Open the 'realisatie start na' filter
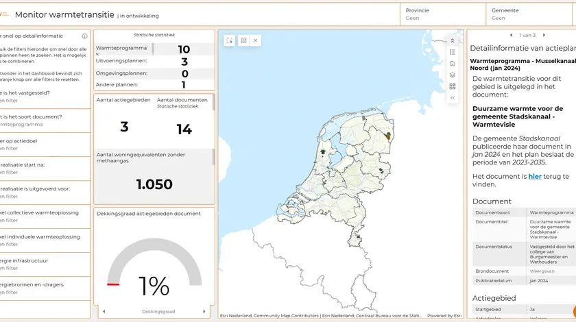The width and height of the screenshot is (576, 322). point(45,168)
